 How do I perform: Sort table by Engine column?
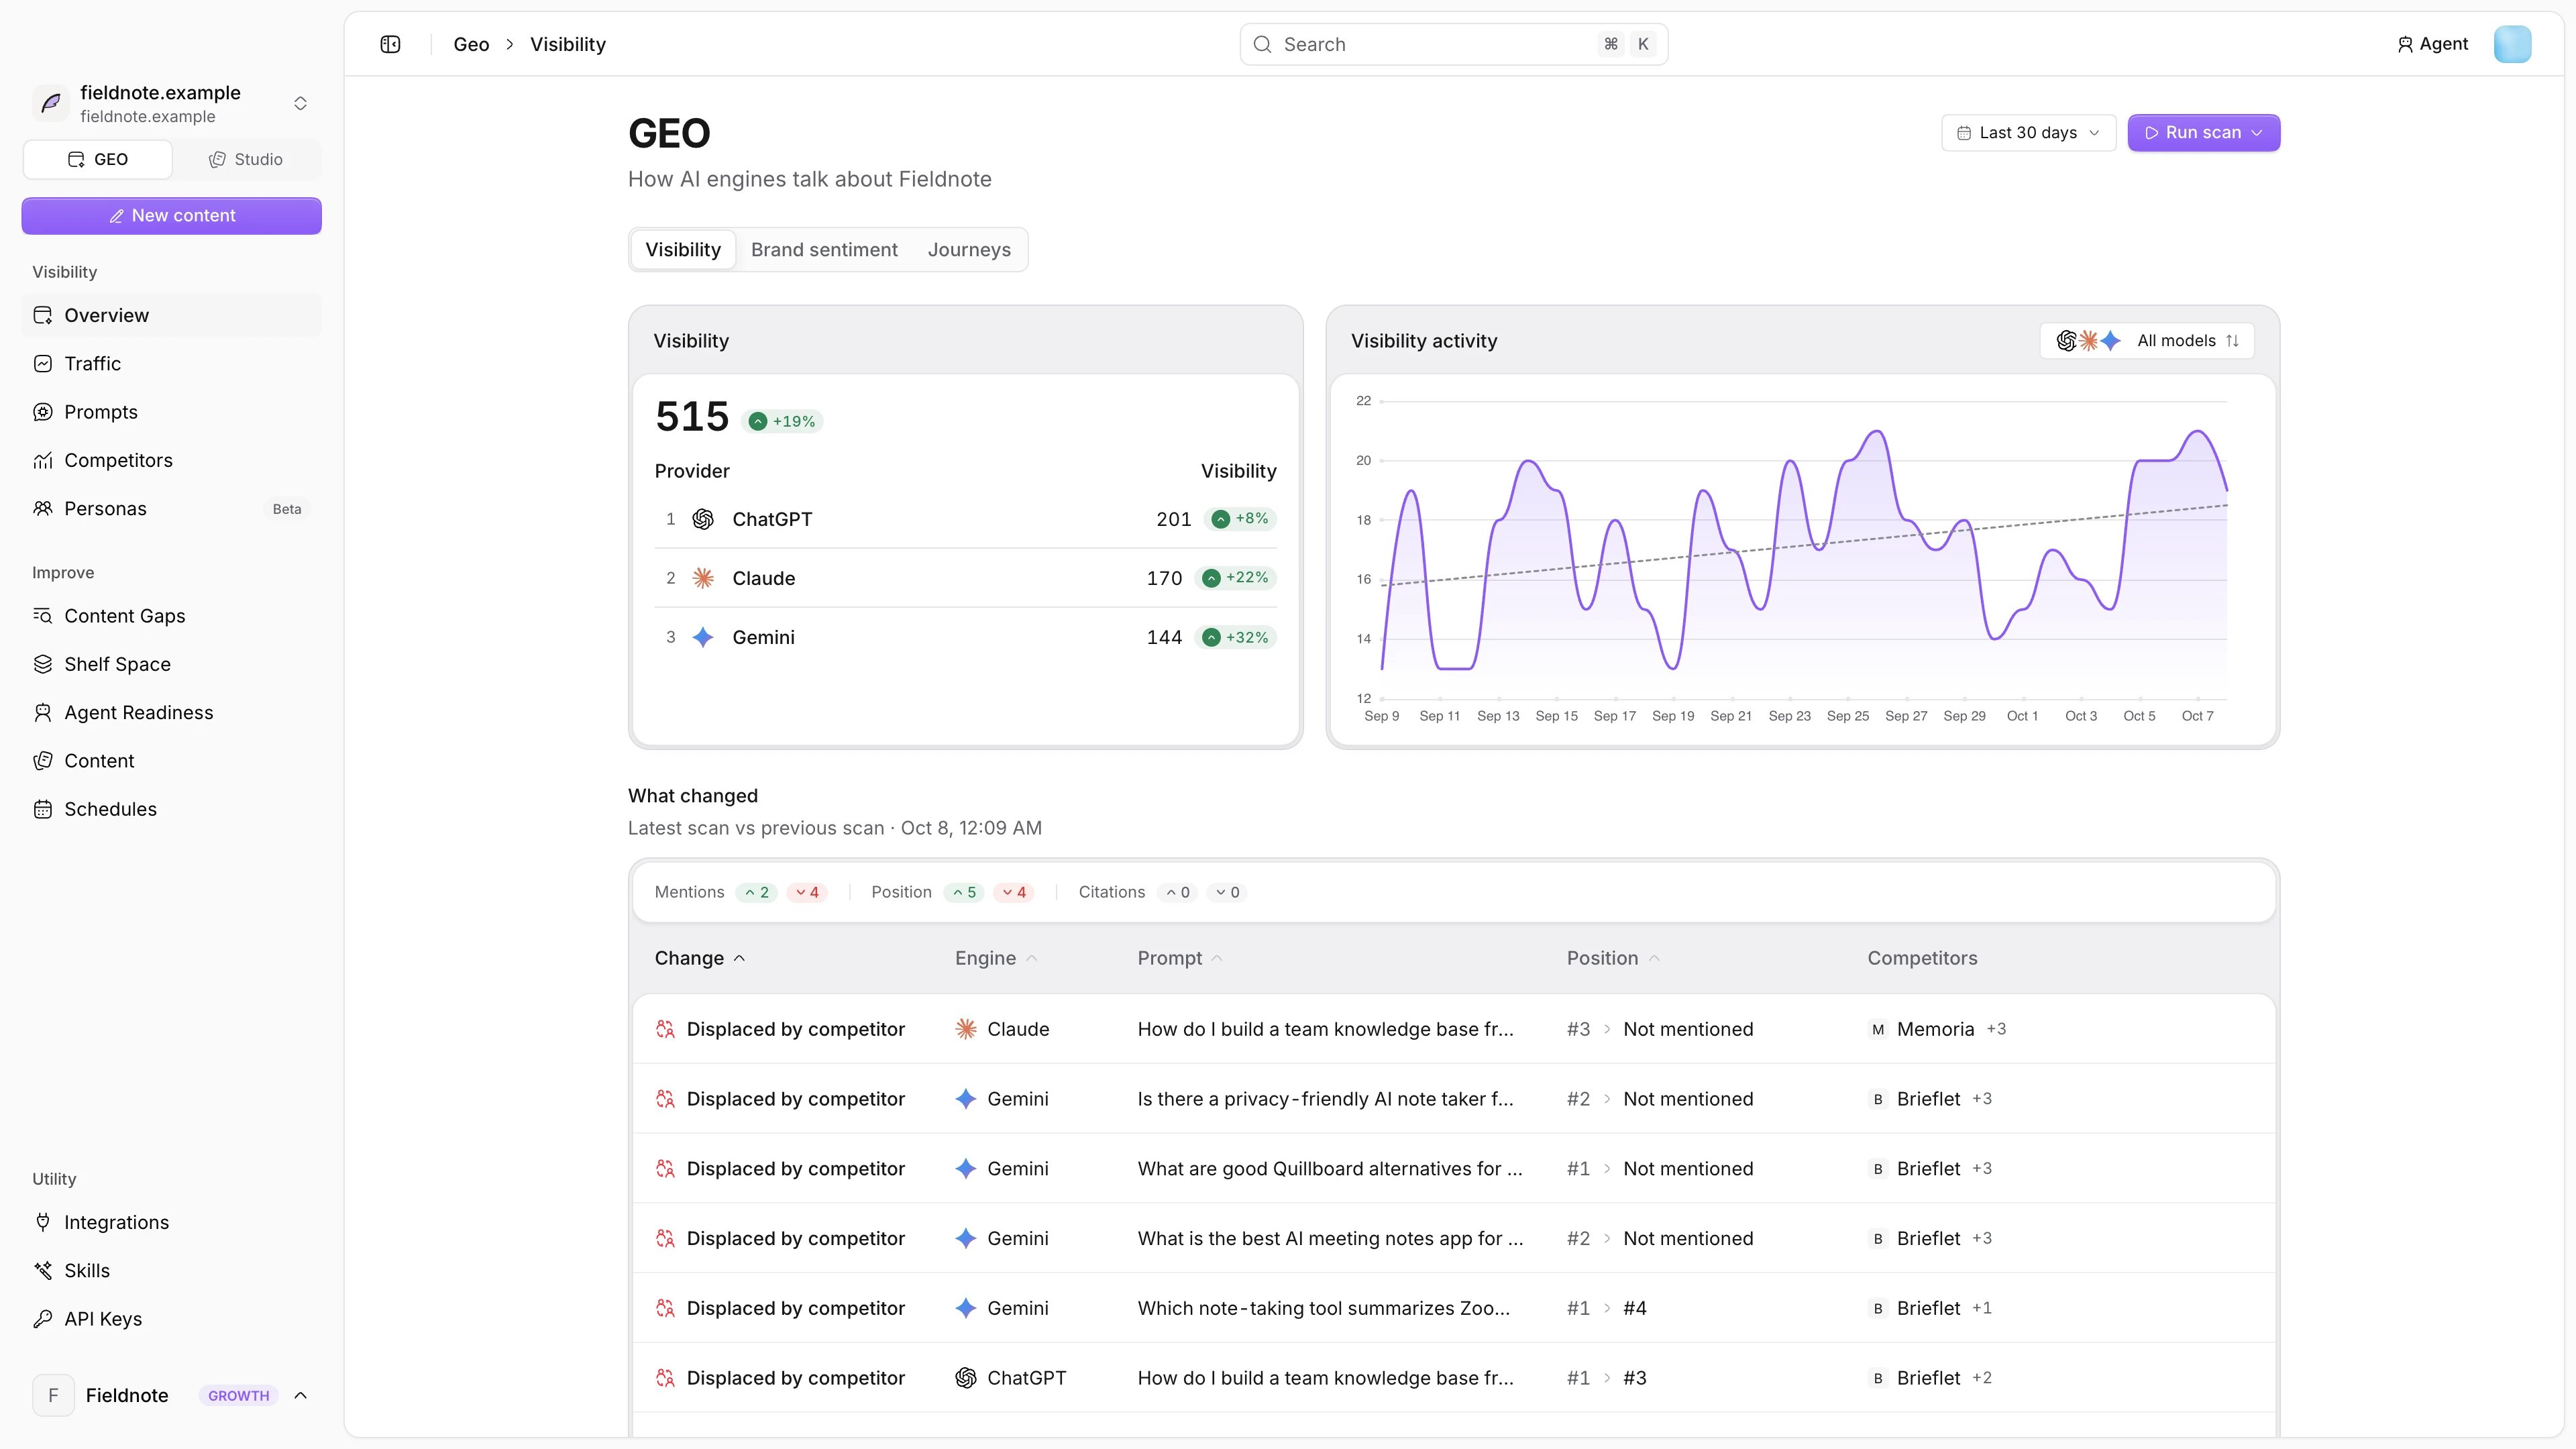[x=995, y=958]
